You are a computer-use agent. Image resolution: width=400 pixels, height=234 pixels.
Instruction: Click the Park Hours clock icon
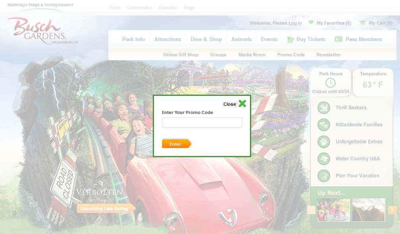coord(330,83)
